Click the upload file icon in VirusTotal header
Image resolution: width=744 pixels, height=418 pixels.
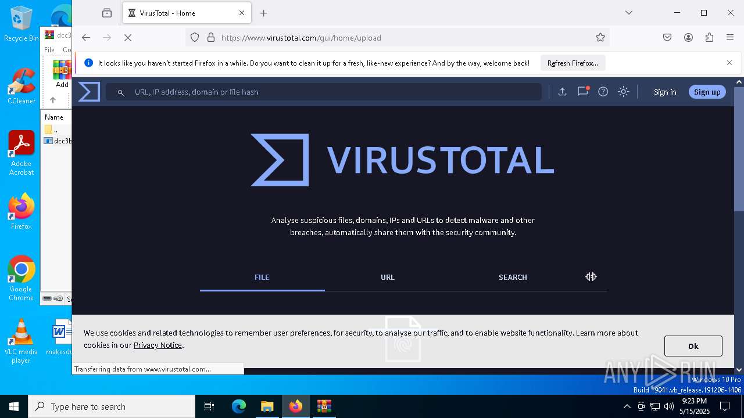(x=562, y=92)
